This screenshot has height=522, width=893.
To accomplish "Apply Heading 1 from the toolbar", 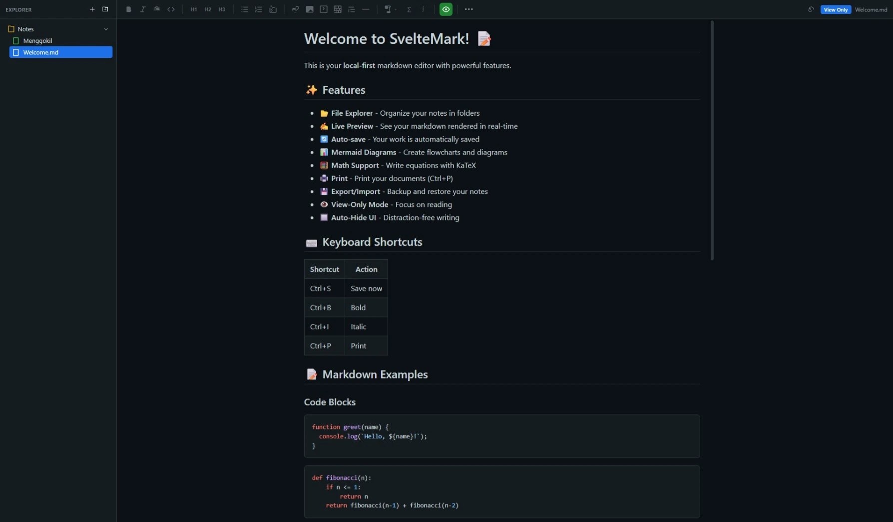I will (x=194, y=9).
